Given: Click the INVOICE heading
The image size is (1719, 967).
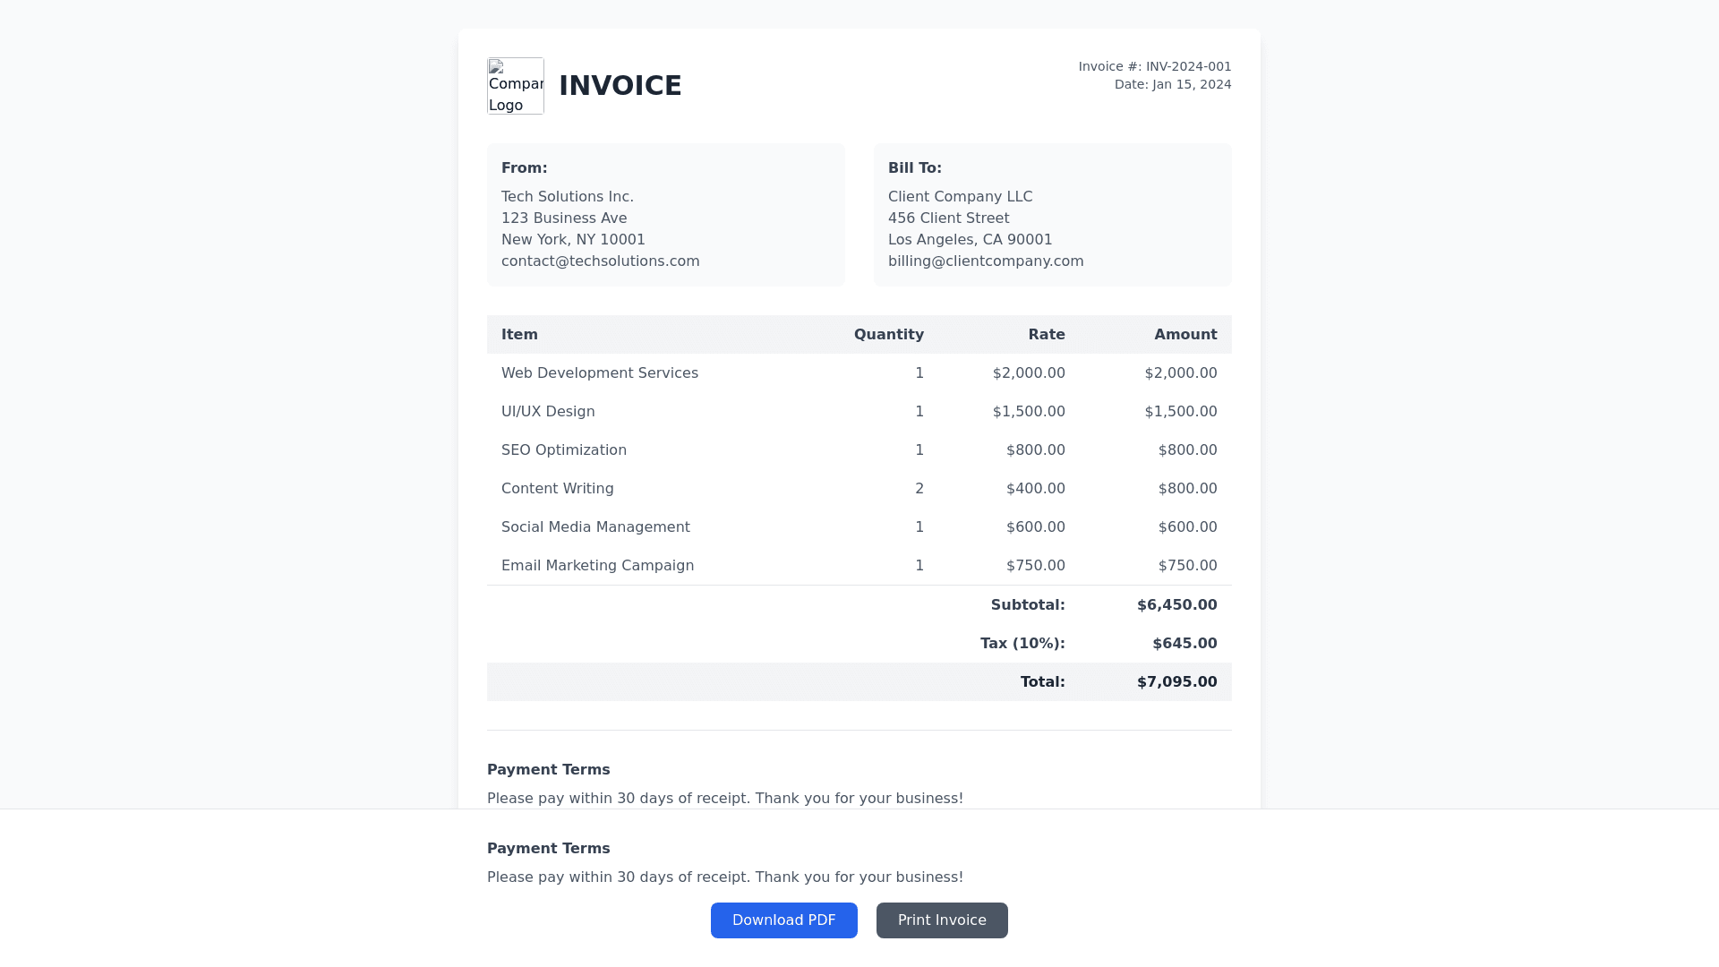Looking at the screenshot, I should coord(620,86).
